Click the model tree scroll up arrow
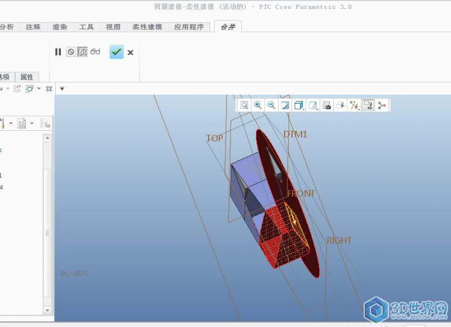Screen dimensions: 451x327 [47, 138]
